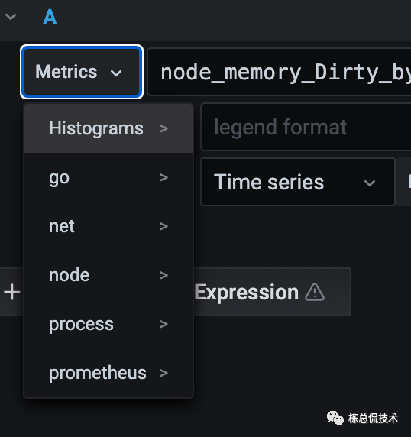Expand the node submenu arrow
Image resolution: width=411 pixels, height=437 pixels.
(163, 275)
